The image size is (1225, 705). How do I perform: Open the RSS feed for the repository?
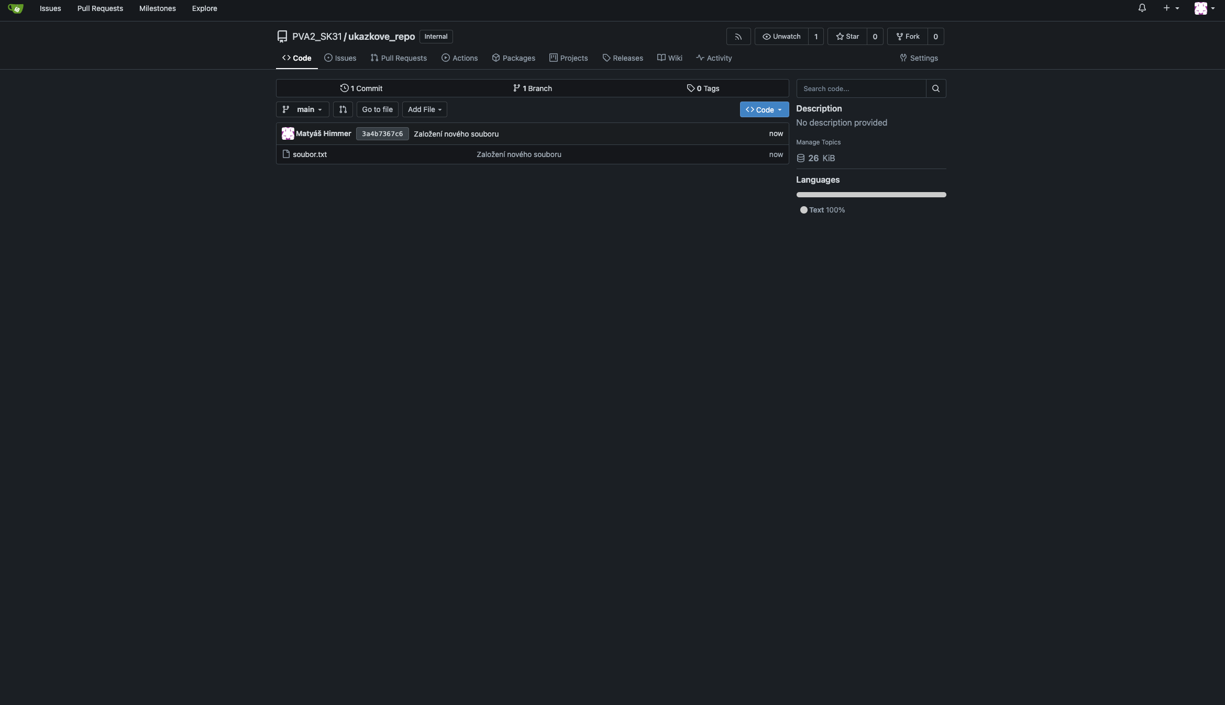pyautogui.click(x=738, y=36)
